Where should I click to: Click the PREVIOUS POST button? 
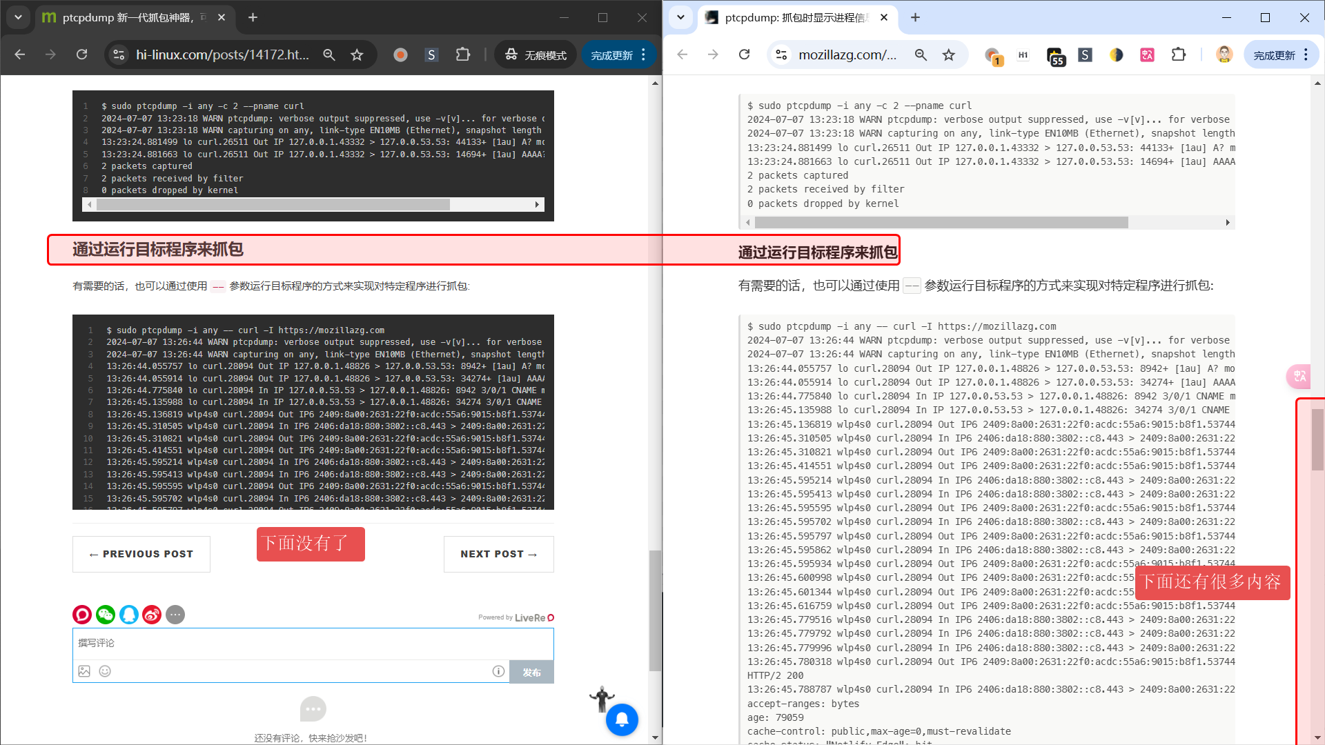pyautogui.click(x=141, y=554)
